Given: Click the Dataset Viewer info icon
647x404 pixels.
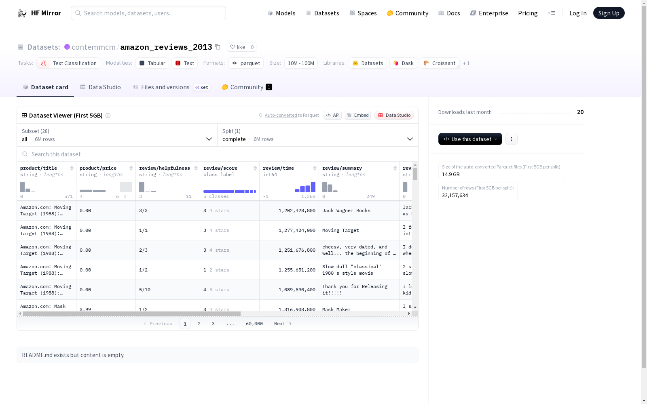Looking at the screenshot, I should 108,116.
